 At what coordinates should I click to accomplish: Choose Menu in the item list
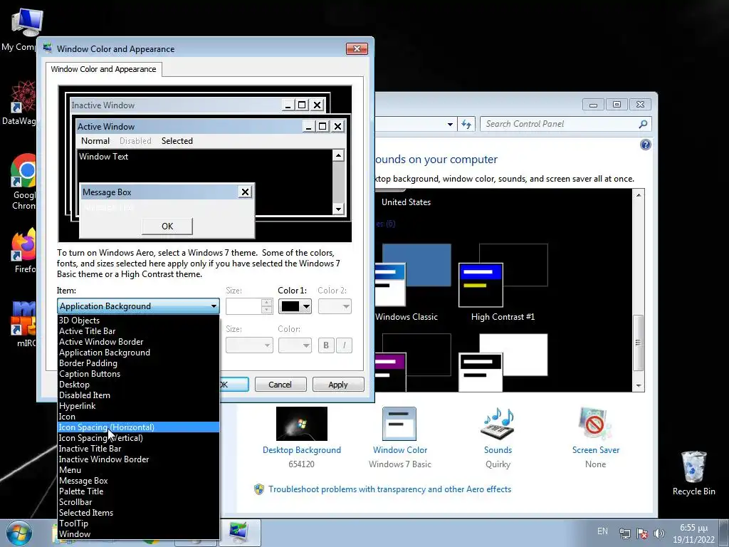point(139,470)
